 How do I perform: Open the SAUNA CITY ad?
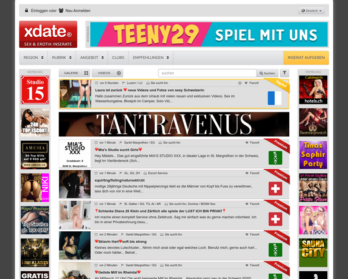tap(313, 253)
